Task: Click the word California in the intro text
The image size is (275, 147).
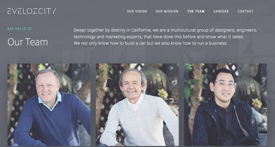Action: pos(141,30)
